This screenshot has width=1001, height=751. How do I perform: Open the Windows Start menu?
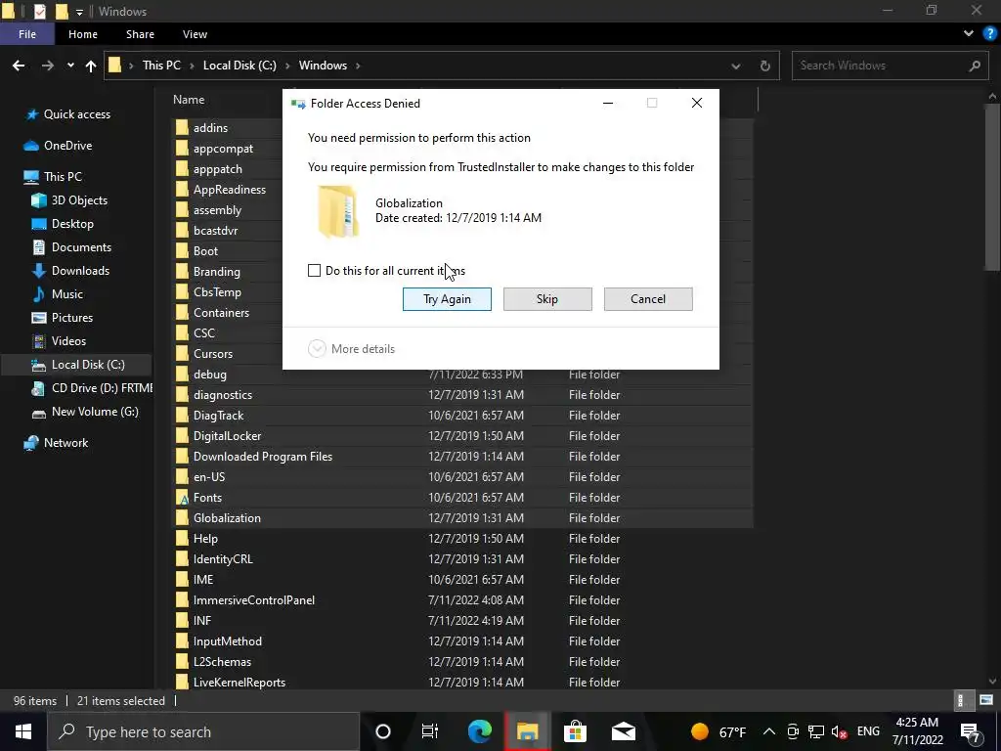click(x=23, y=731)
